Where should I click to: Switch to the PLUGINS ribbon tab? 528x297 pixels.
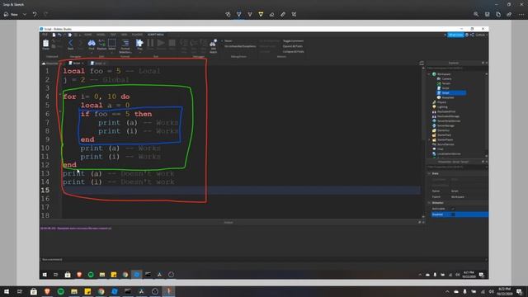coord(137,35)
